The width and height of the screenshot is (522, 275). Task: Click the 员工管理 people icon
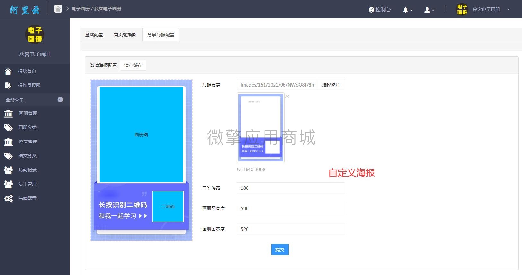(x=8, y=184)
